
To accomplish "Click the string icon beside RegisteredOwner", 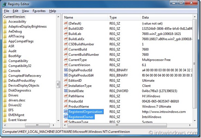I will click(66, 117).
